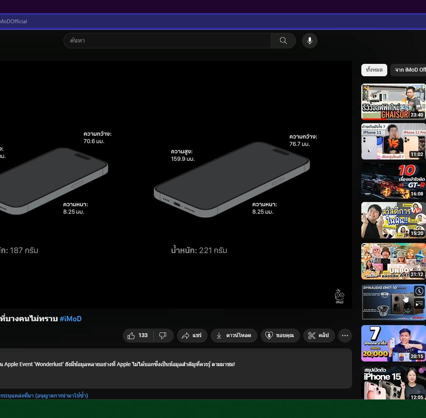Click the video player area to pause
Viewport: 426px width, 418px height.
176,185
